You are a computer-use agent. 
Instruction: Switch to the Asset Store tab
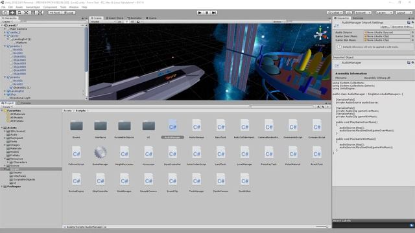coord(114,18)
